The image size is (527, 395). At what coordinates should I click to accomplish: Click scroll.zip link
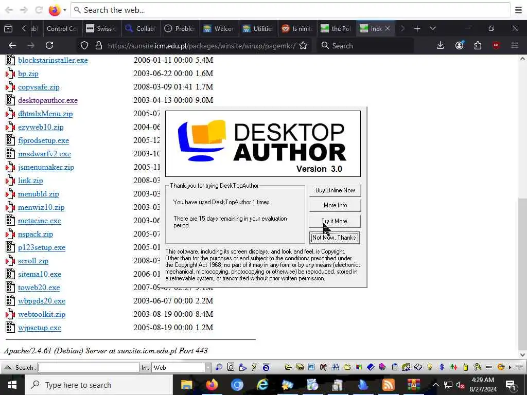(x=33, y=261)
